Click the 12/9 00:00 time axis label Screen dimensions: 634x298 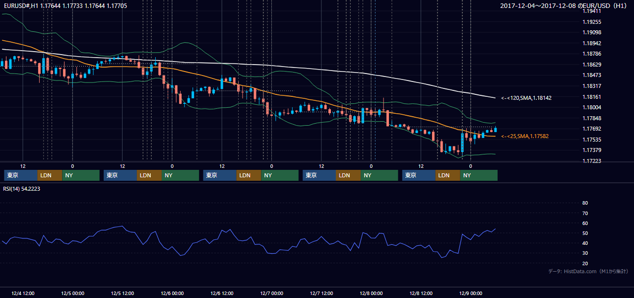coord(470,294)
